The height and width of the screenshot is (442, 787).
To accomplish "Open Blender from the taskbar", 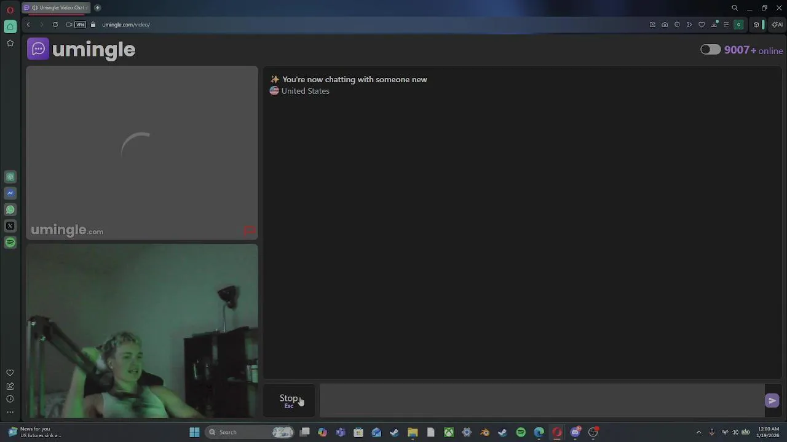I will click(x=484, y=432).
